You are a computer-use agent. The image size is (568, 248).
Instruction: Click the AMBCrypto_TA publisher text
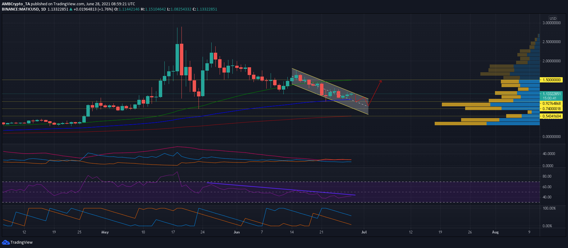pyautogui.click(x=16, y=4)
